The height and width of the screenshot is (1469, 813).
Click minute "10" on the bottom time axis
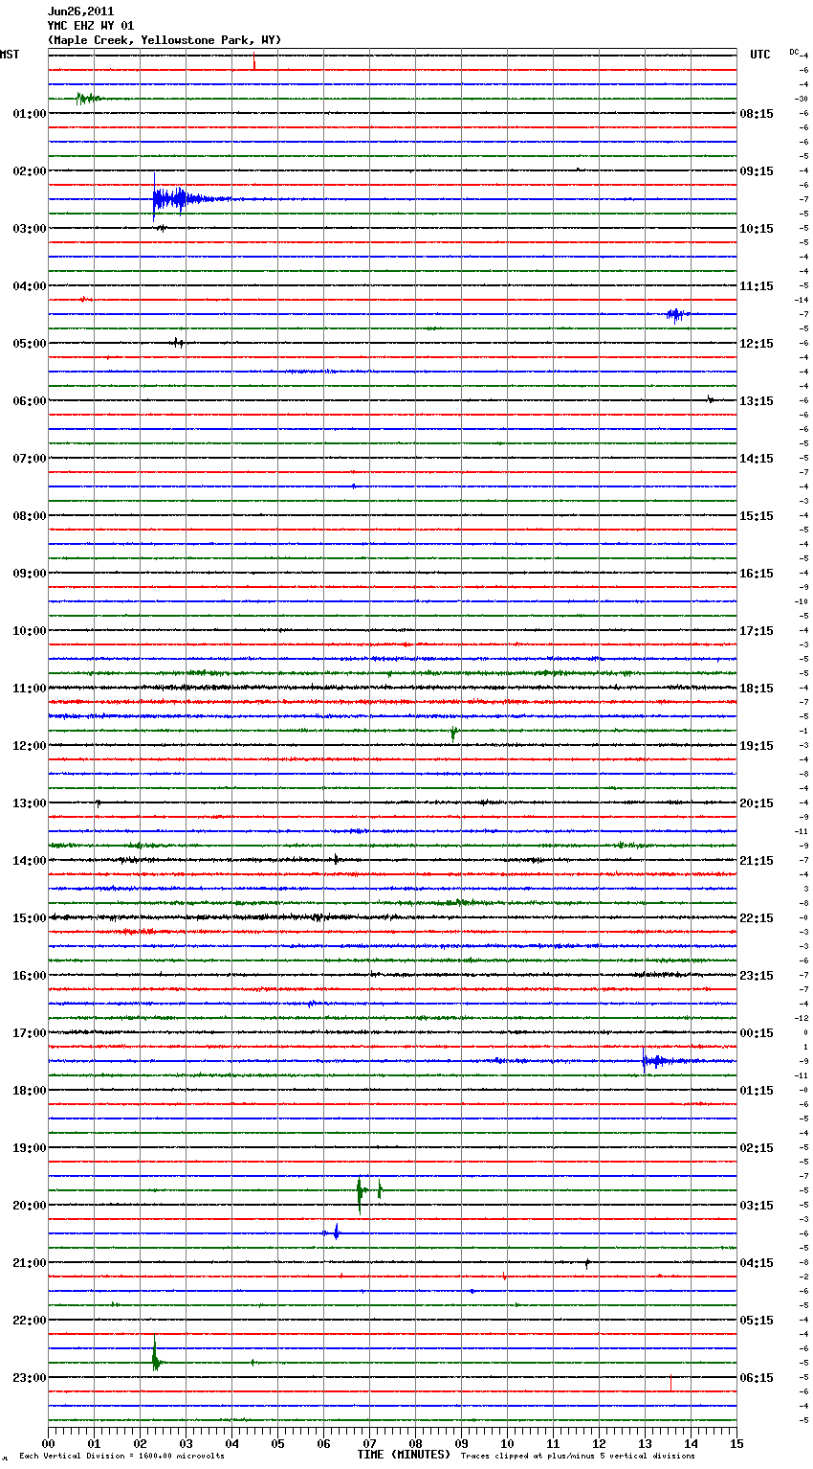pos(507,1443)
